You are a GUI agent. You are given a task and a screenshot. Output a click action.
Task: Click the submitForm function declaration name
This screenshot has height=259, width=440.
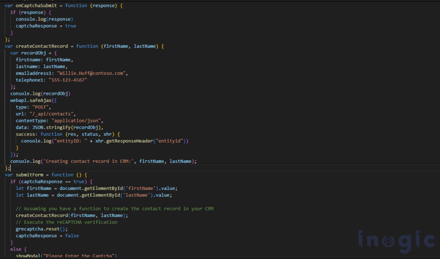click(30, 175)
